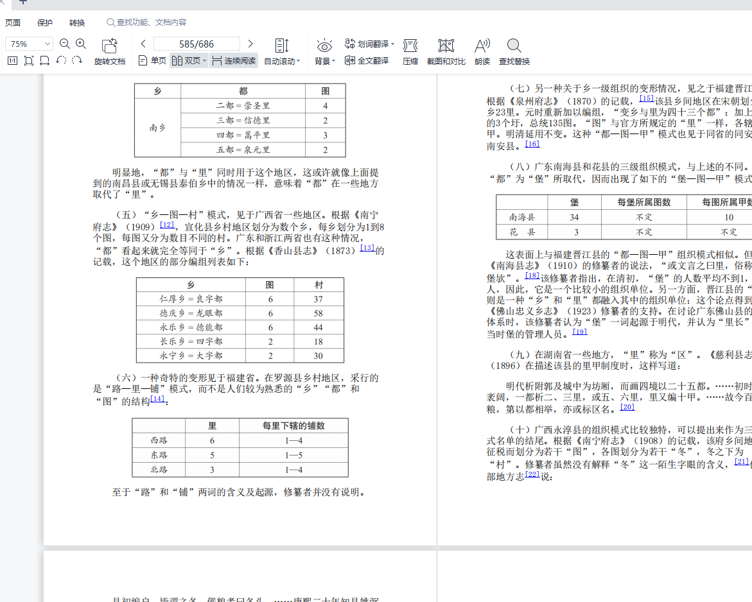Click table cell 北路
752x602 pixels.
tap(159, 470)
